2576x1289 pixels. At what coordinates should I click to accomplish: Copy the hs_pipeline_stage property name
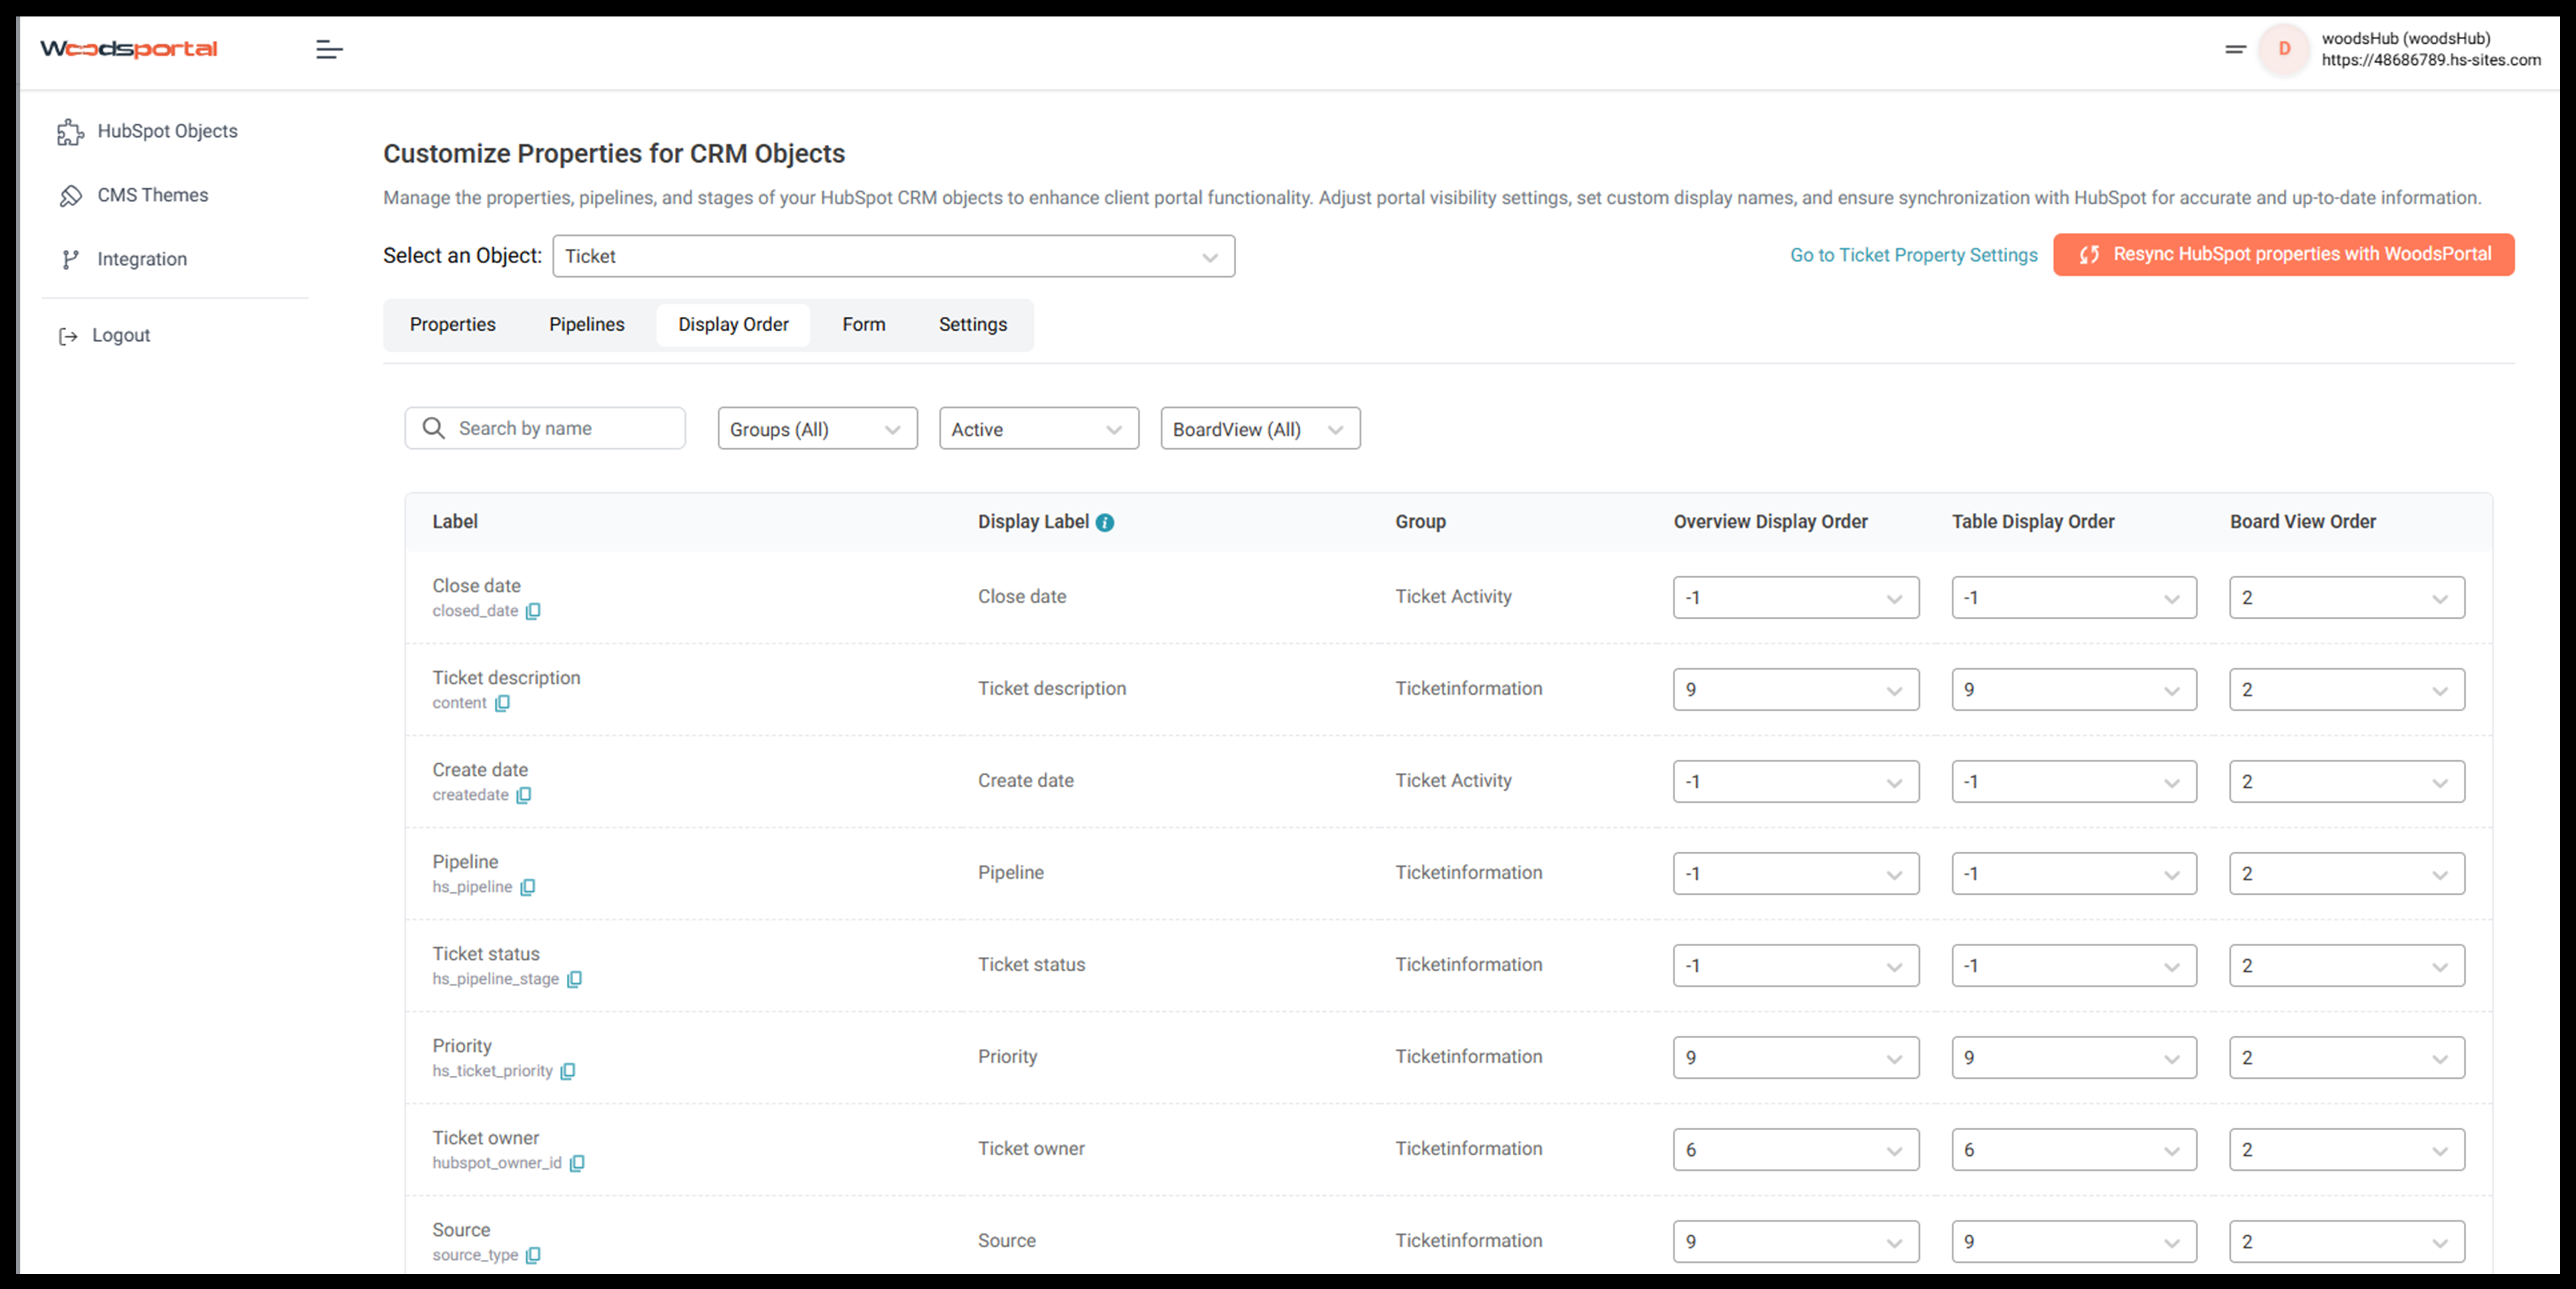[574, 979]
